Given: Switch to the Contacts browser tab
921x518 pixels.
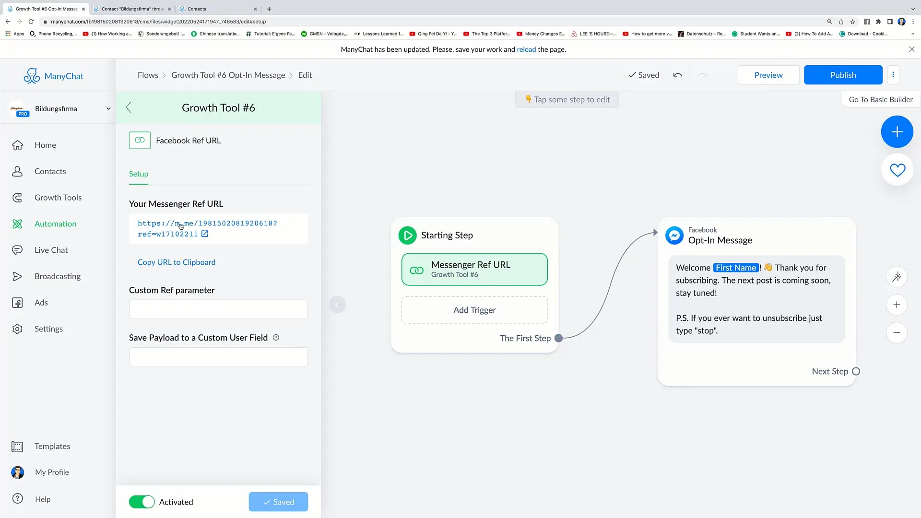Looking at the screenshot, I should coord(218,9).
